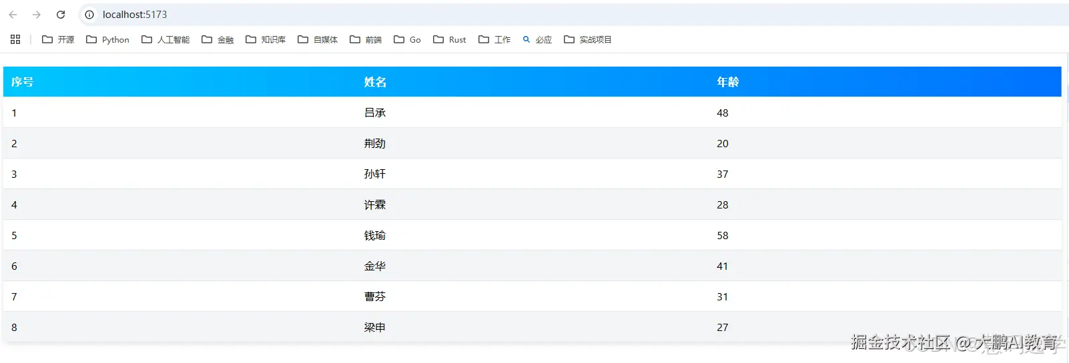
Task: Focus the address bar showing localhost:5173
Action: 574,15
